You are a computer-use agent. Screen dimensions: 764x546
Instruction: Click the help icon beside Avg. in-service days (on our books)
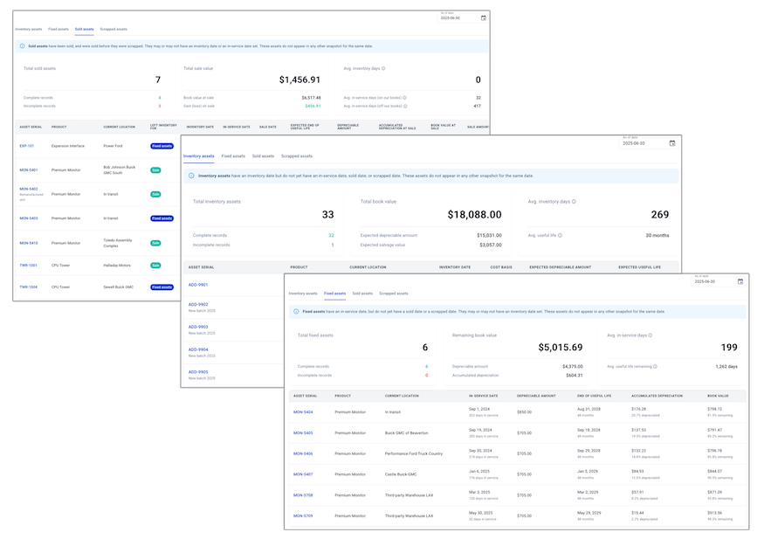[405, 96]
